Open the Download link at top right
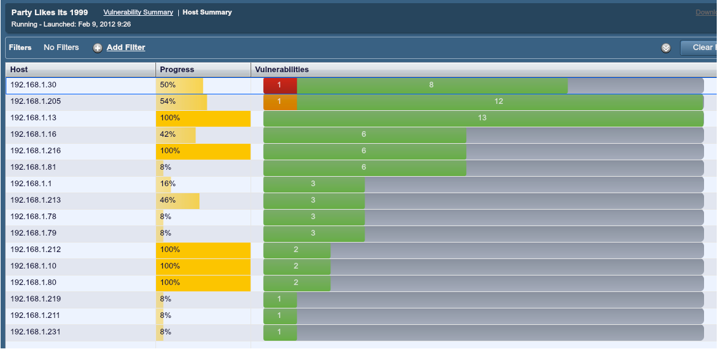 pos(707,12)
